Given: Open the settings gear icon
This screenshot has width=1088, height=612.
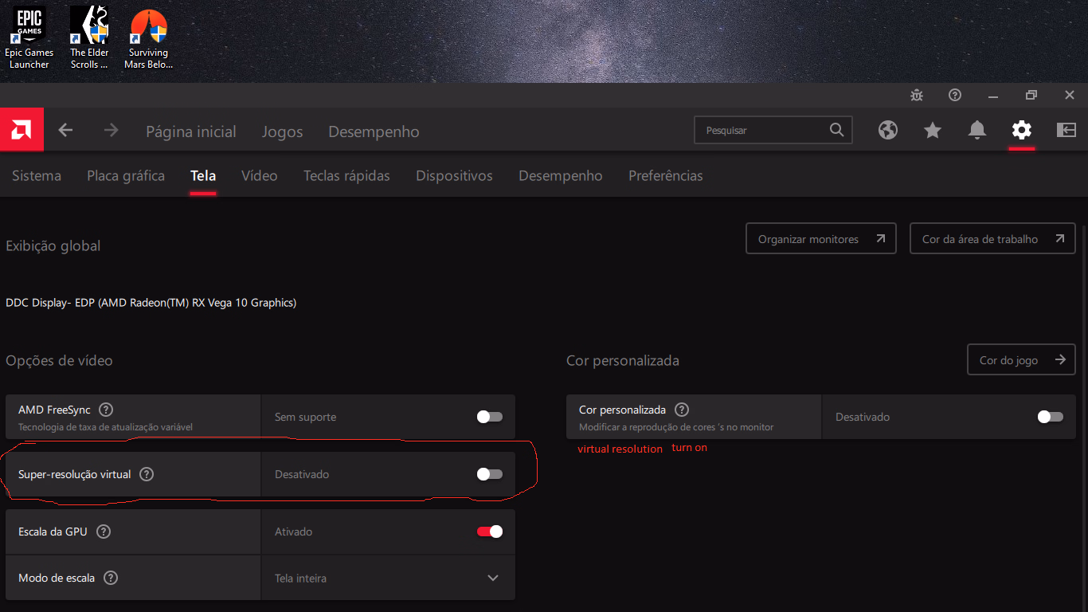Looking at the screenshot, I should pos(1021,130).
